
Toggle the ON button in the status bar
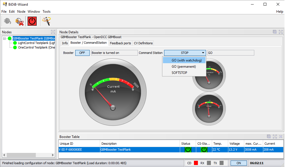(x=239, y=163)
